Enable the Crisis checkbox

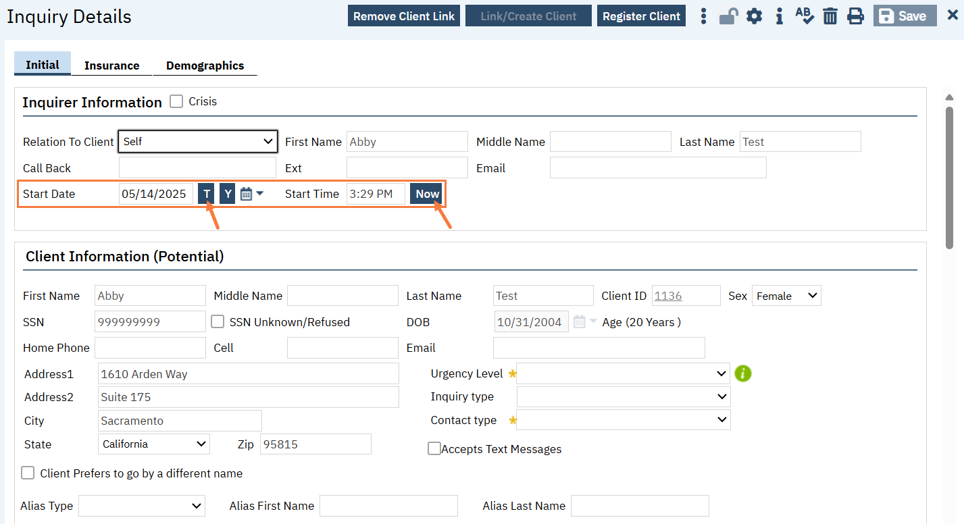click(176, 101)
